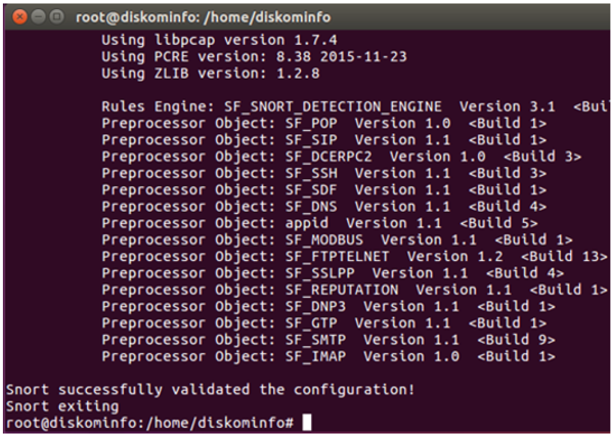Click the terminal cursor block at the prompt
The image size is (614, 436).
(306, 423)
